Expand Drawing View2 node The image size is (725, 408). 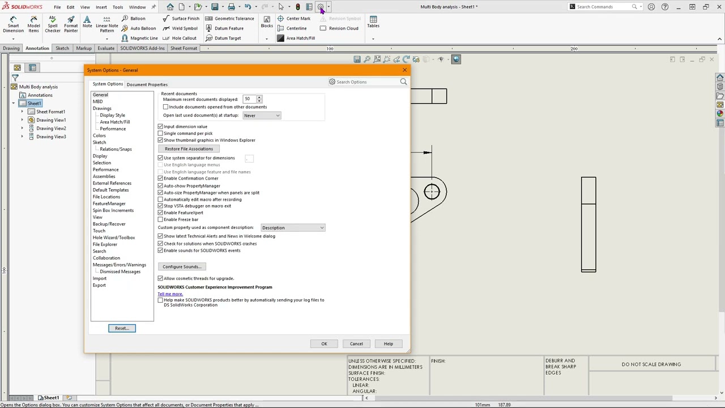(x=22, y=128)
